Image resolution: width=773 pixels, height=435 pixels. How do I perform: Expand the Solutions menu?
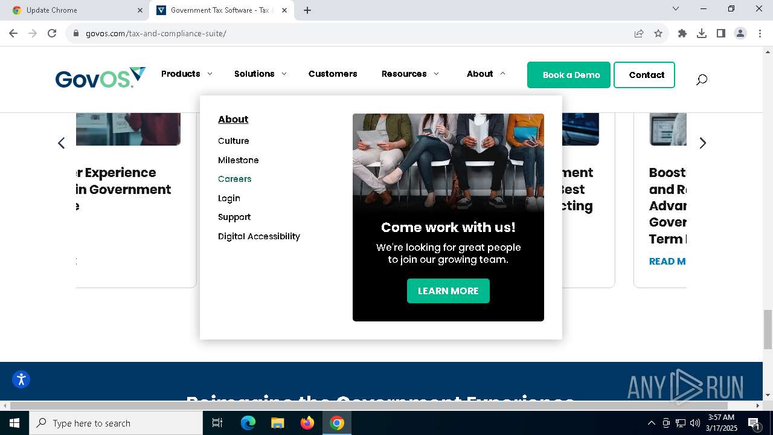coord(260,74)
